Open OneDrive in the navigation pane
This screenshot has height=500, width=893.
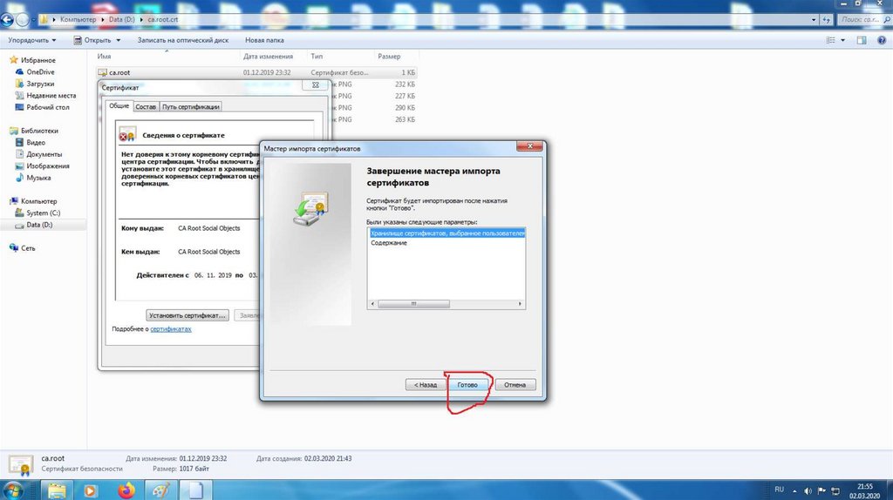pyautogui.click(x=40, y=72)
